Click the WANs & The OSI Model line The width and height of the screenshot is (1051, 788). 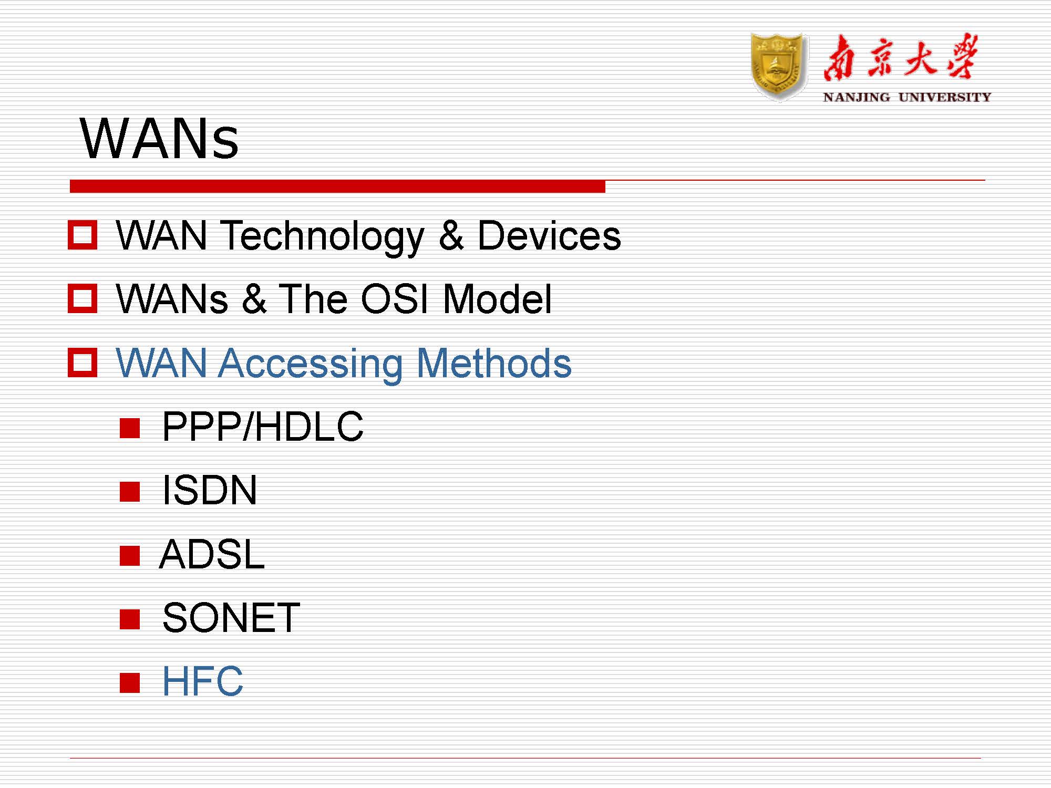pyautogui.click(x=334, y=299)
